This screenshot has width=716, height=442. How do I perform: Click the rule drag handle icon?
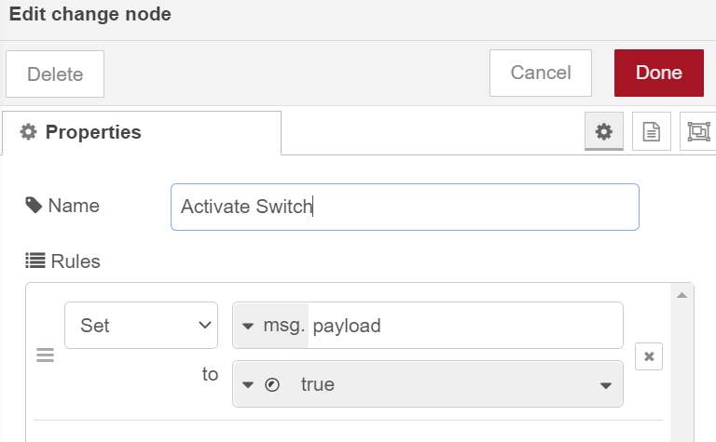pyautogui.click(x=45, y=355)
